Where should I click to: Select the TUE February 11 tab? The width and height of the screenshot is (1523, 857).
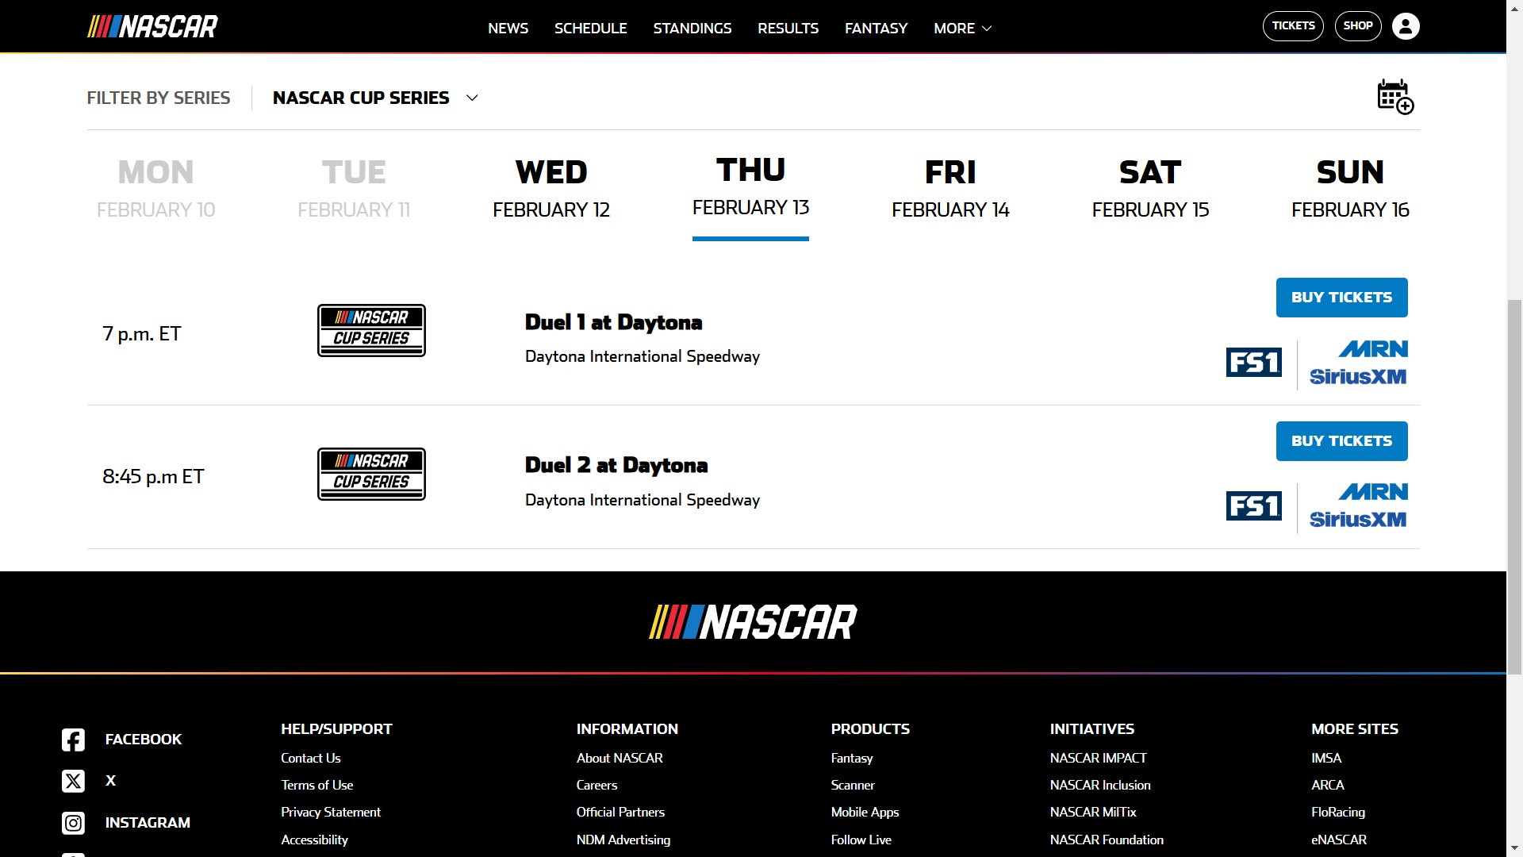(354, 189)
